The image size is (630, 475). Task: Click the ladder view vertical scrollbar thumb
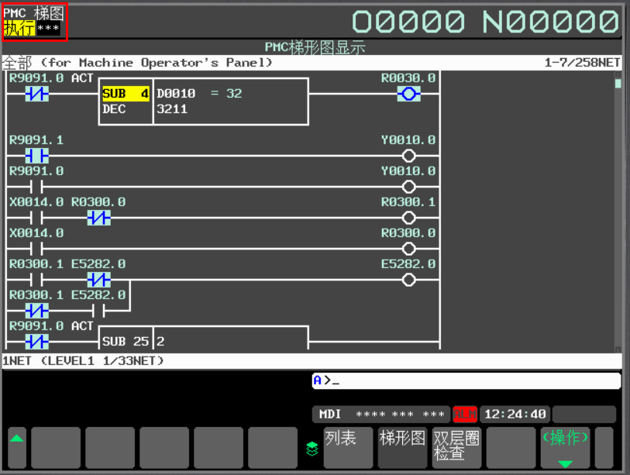(x=618, y=84)
